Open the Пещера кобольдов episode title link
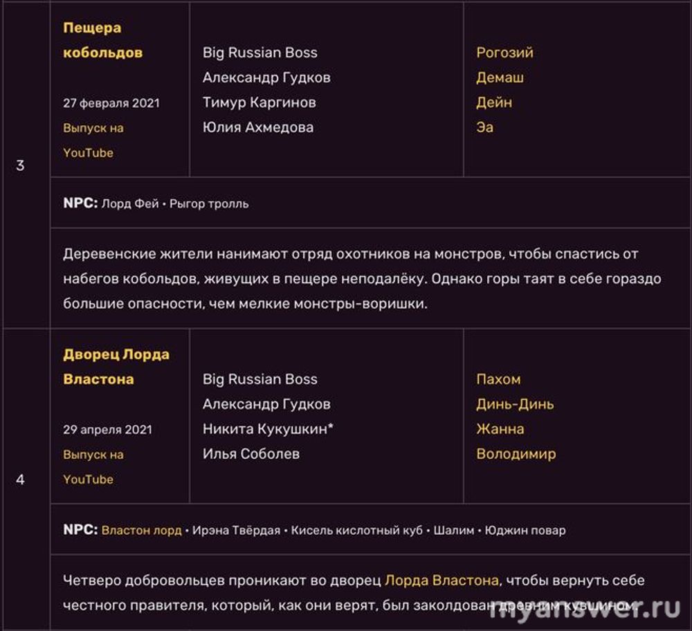Screen dimensions: 692x631 (102, 40)
